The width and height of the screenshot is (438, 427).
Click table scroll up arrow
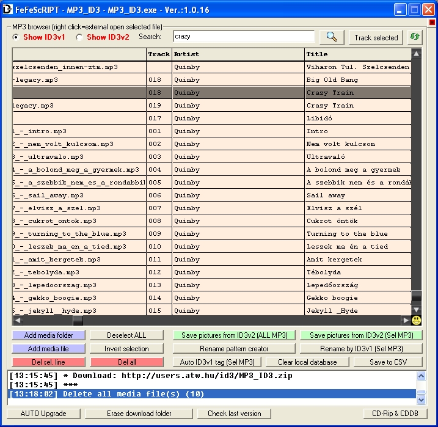click(x=416, y=54)
